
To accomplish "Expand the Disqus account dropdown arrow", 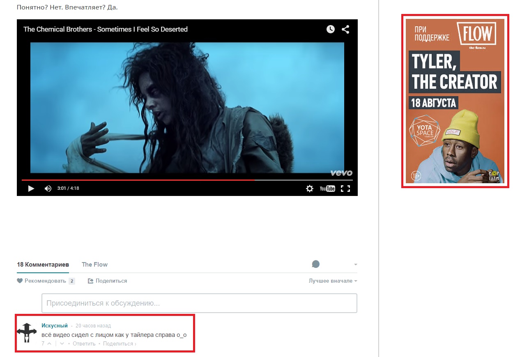I will tap(355, 265).
